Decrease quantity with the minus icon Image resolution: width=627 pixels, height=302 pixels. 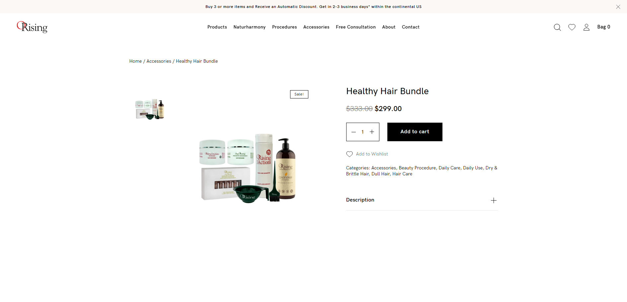point(353,132)
